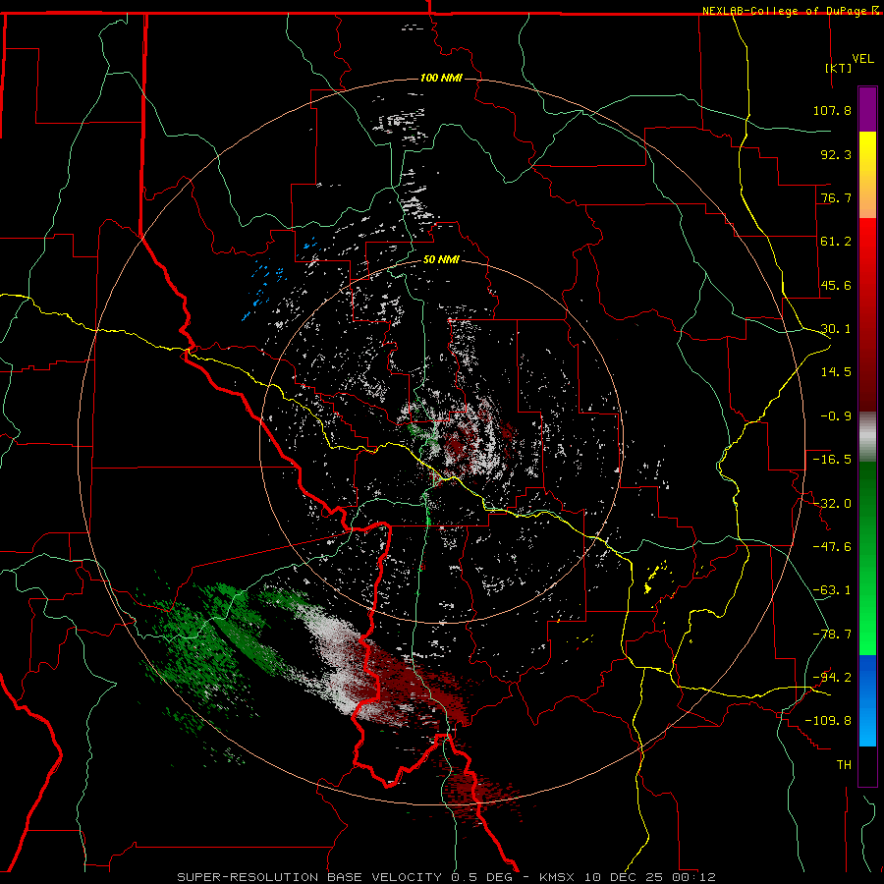
Task: Click the 14.5 velocity scale value
Action: [x=836, y=372]
